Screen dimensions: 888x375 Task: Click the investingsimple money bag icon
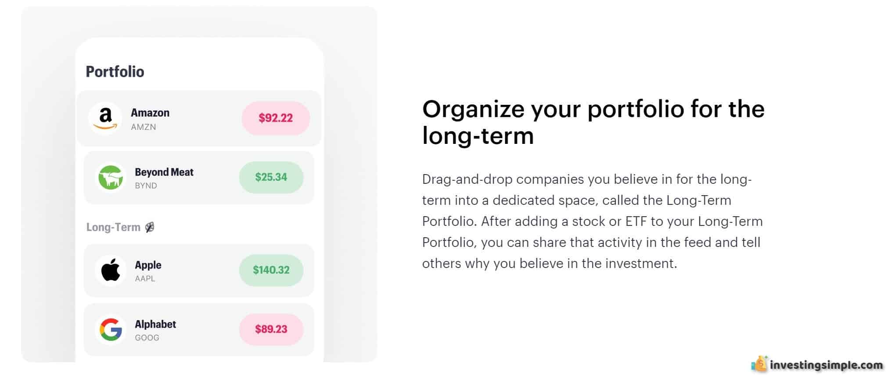[759, 364]
